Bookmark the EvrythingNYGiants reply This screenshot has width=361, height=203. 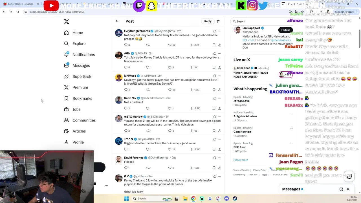pyautogui.click(x=214, y=45)
